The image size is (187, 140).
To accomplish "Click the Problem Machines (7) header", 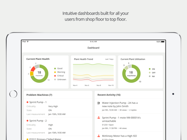I will click(x=39, y=95).
